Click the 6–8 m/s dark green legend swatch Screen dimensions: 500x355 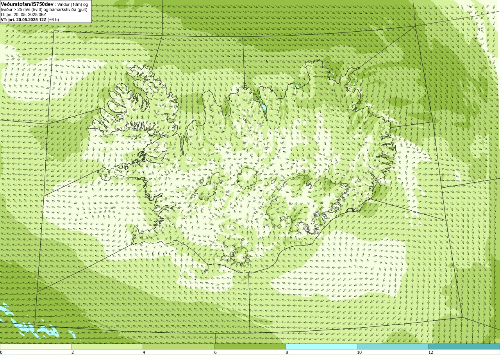coord(250,346)
